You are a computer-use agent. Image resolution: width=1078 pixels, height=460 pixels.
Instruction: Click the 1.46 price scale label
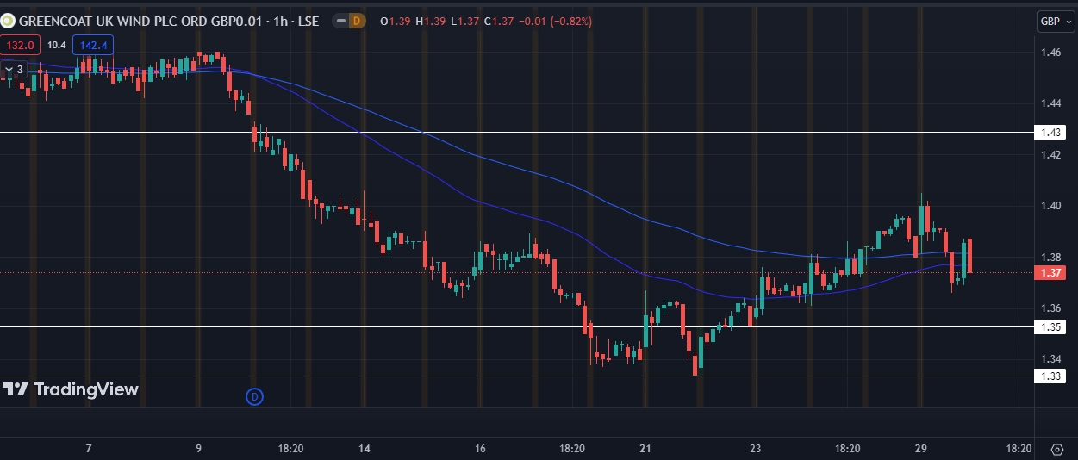tap(1050, 53)
